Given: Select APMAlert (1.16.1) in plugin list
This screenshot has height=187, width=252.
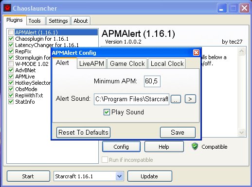Looking at the screenshot, I should coord(56,32).
